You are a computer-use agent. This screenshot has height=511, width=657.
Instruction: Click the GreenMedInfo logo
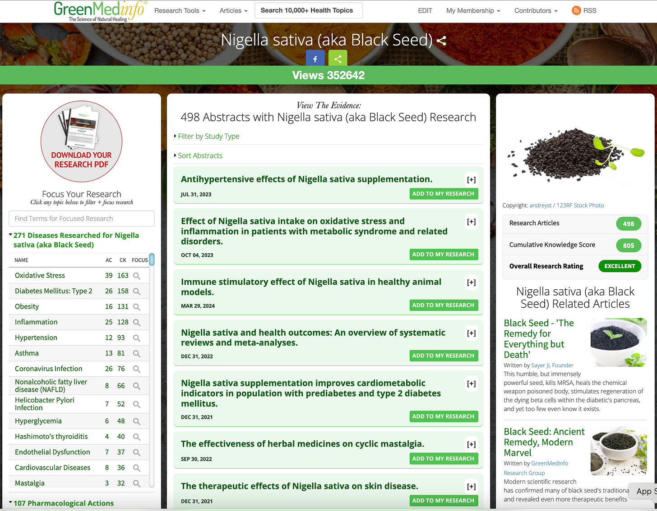point(100,11)
